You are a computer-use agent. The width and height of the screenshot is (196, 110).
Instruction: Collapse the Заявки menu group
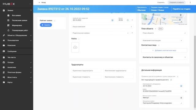point(31,10)
